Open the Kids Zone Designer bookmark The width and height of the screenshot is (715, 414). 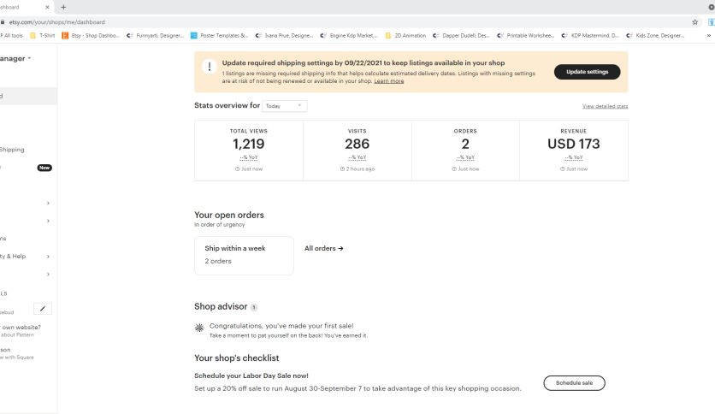point(655,36)
